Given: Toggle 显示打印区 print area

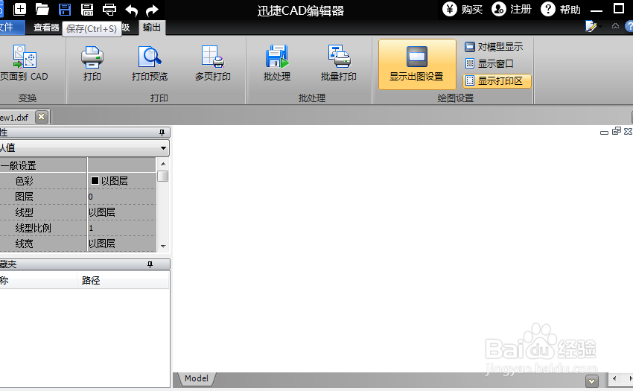Looking at the screenshot, I should (x=497, y=80).
